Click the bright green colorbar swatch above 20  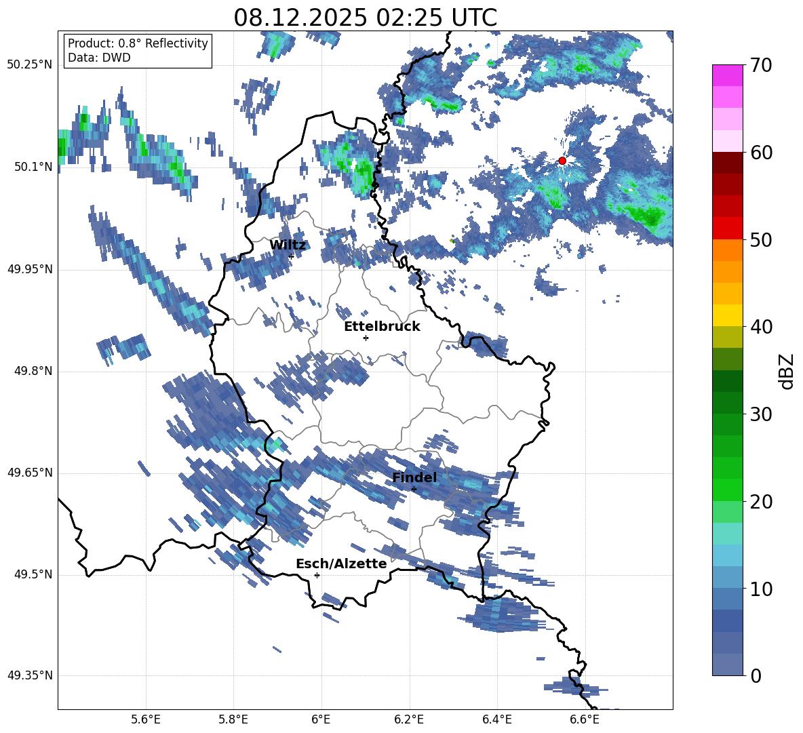click(x=727, y=490)
